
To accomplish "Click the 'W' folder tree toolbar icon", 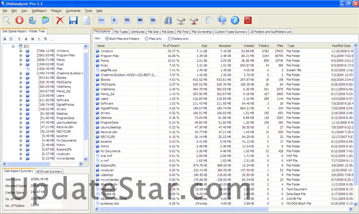I will [33, 39].
